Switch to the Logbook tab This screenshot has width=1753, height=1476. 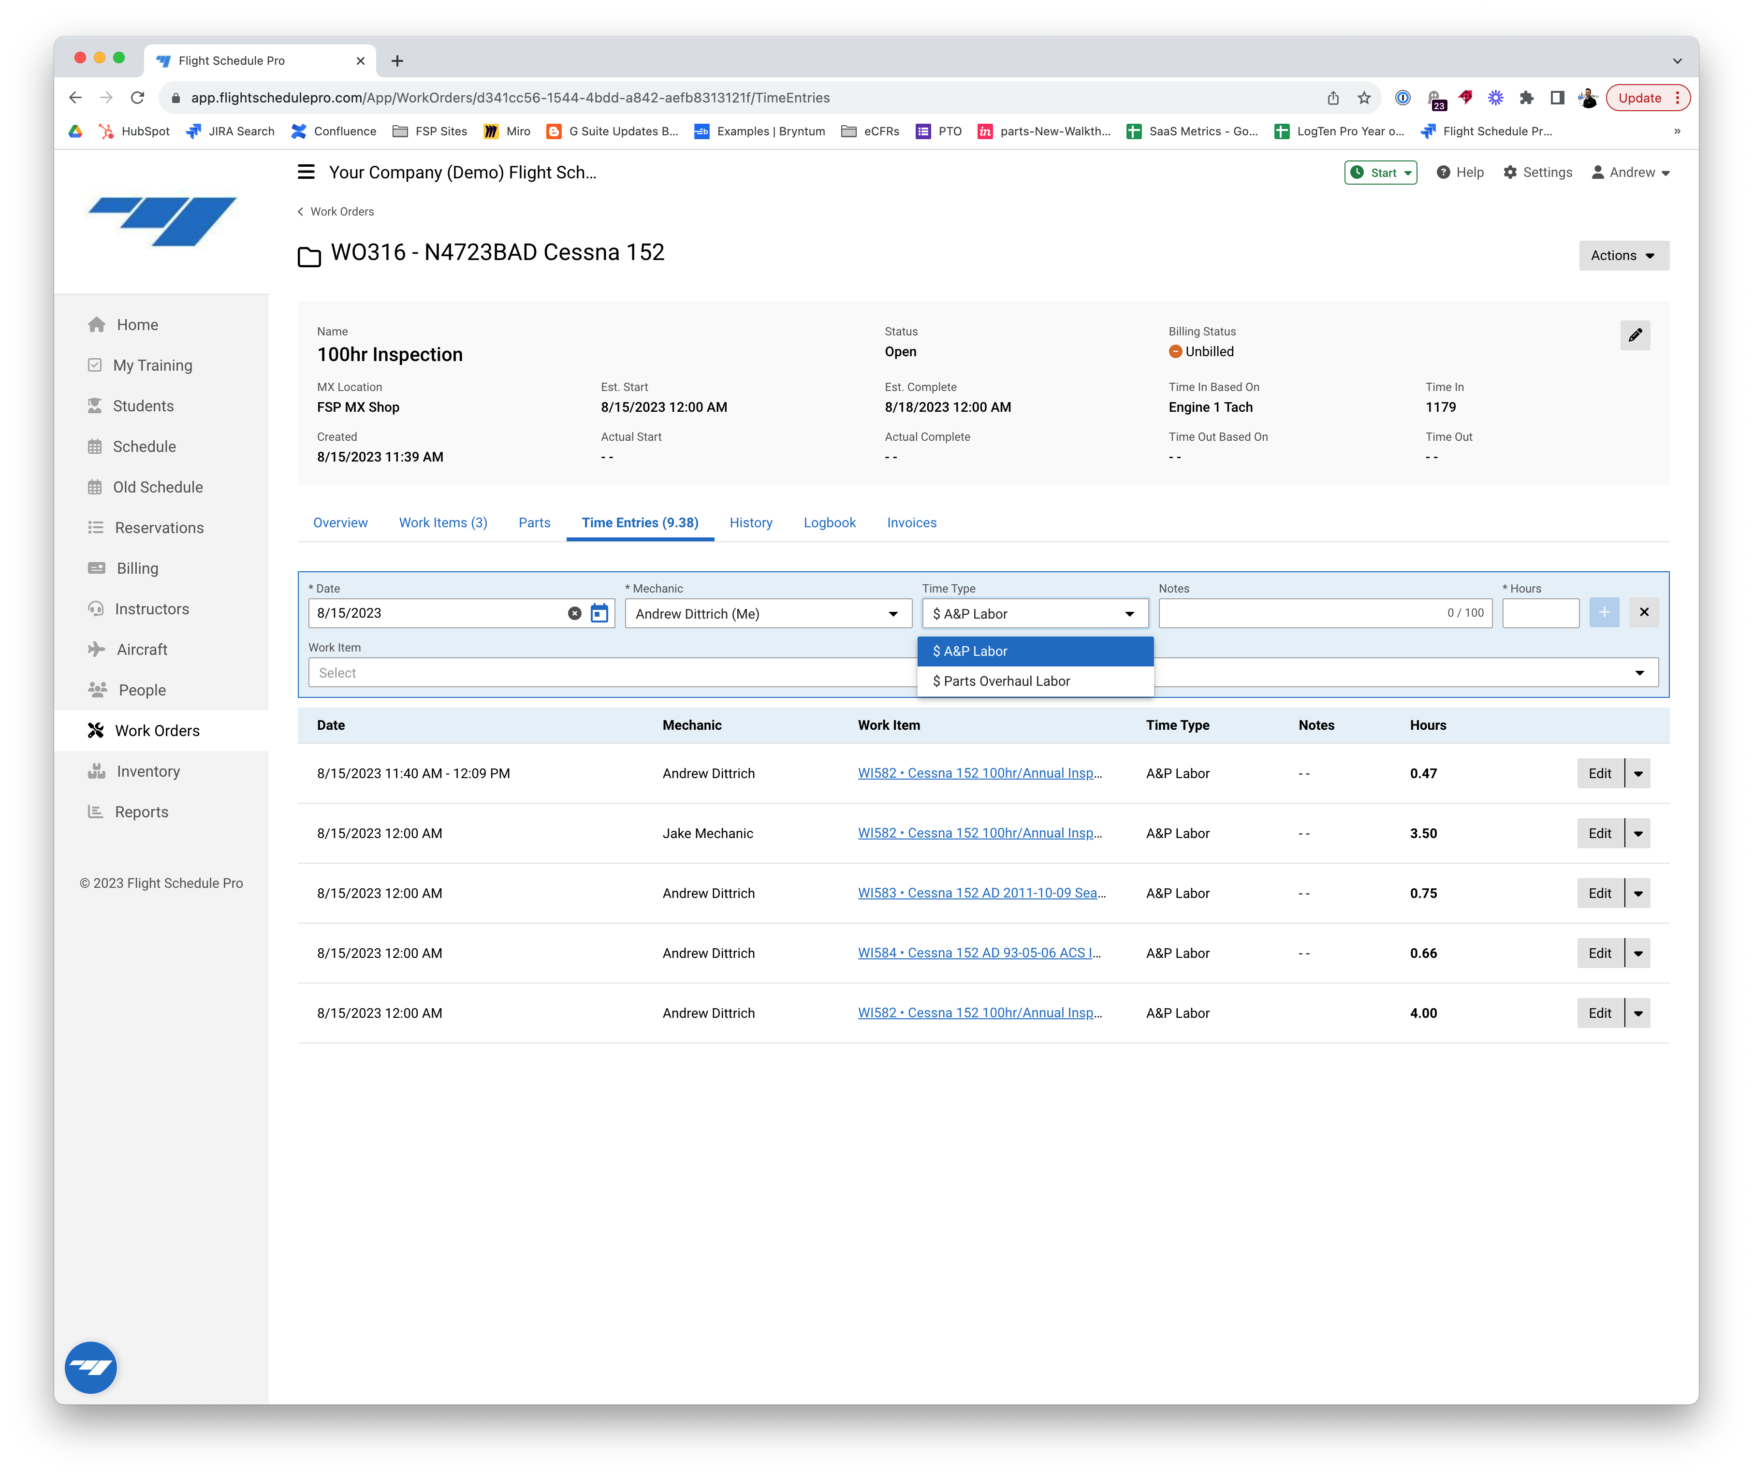pos(830,522)
